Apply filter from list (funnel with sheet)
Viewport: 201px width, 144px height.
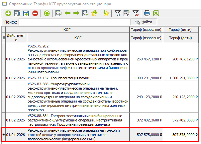pyautogui.click(x=127, y=13)
